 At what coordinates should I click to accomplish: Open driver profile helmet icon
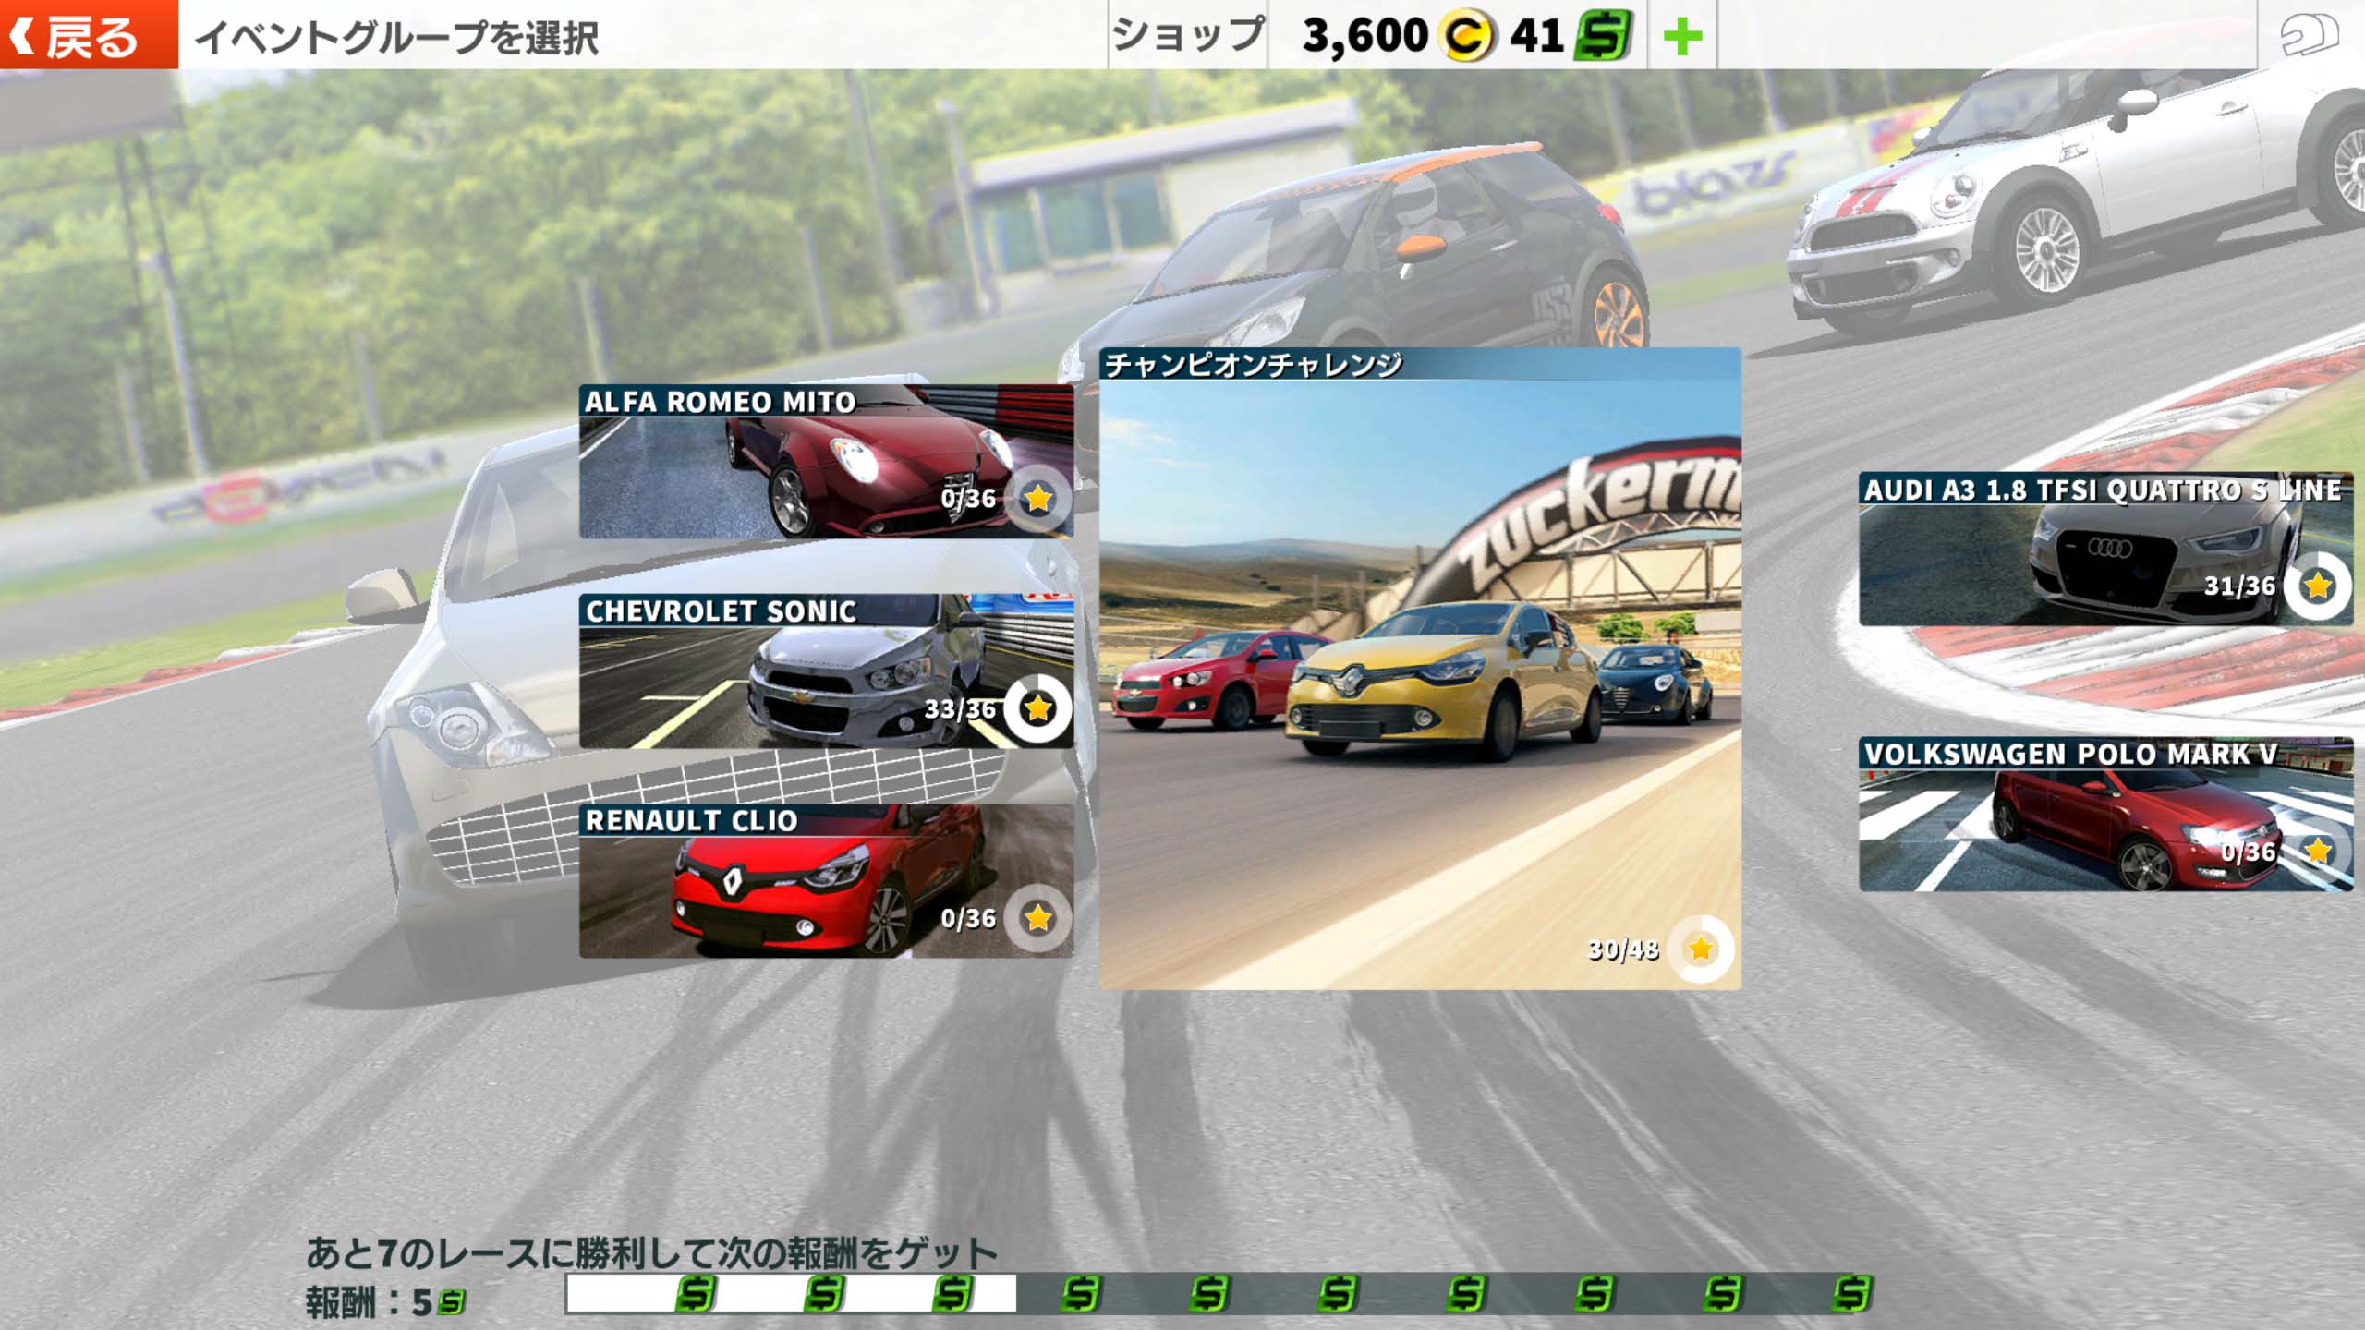coord(2310,35)
